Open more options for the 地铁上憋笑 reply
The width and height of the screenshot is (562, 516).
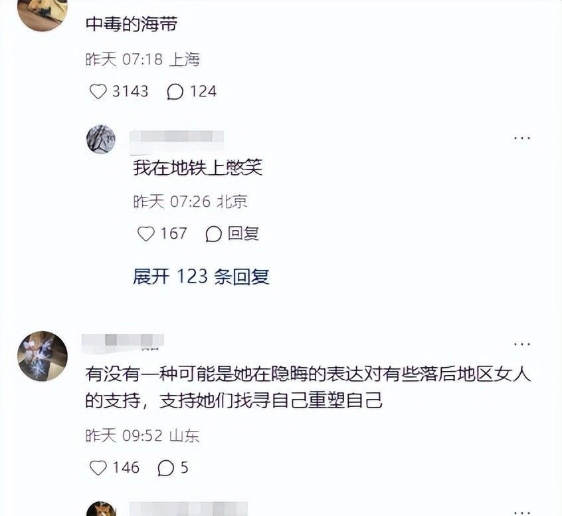pos(522,138)
